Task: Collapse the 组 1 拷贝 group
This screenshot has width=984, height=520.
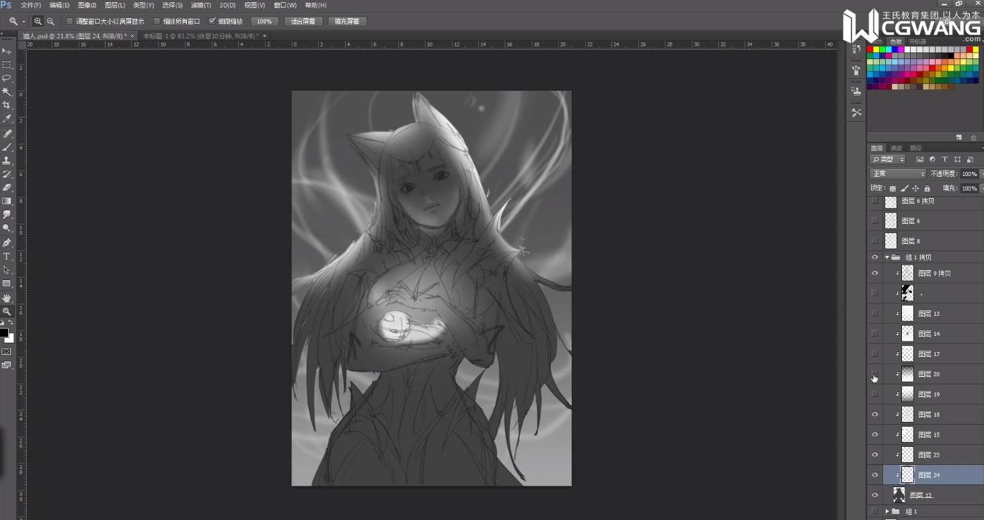Action: point(887,257)
